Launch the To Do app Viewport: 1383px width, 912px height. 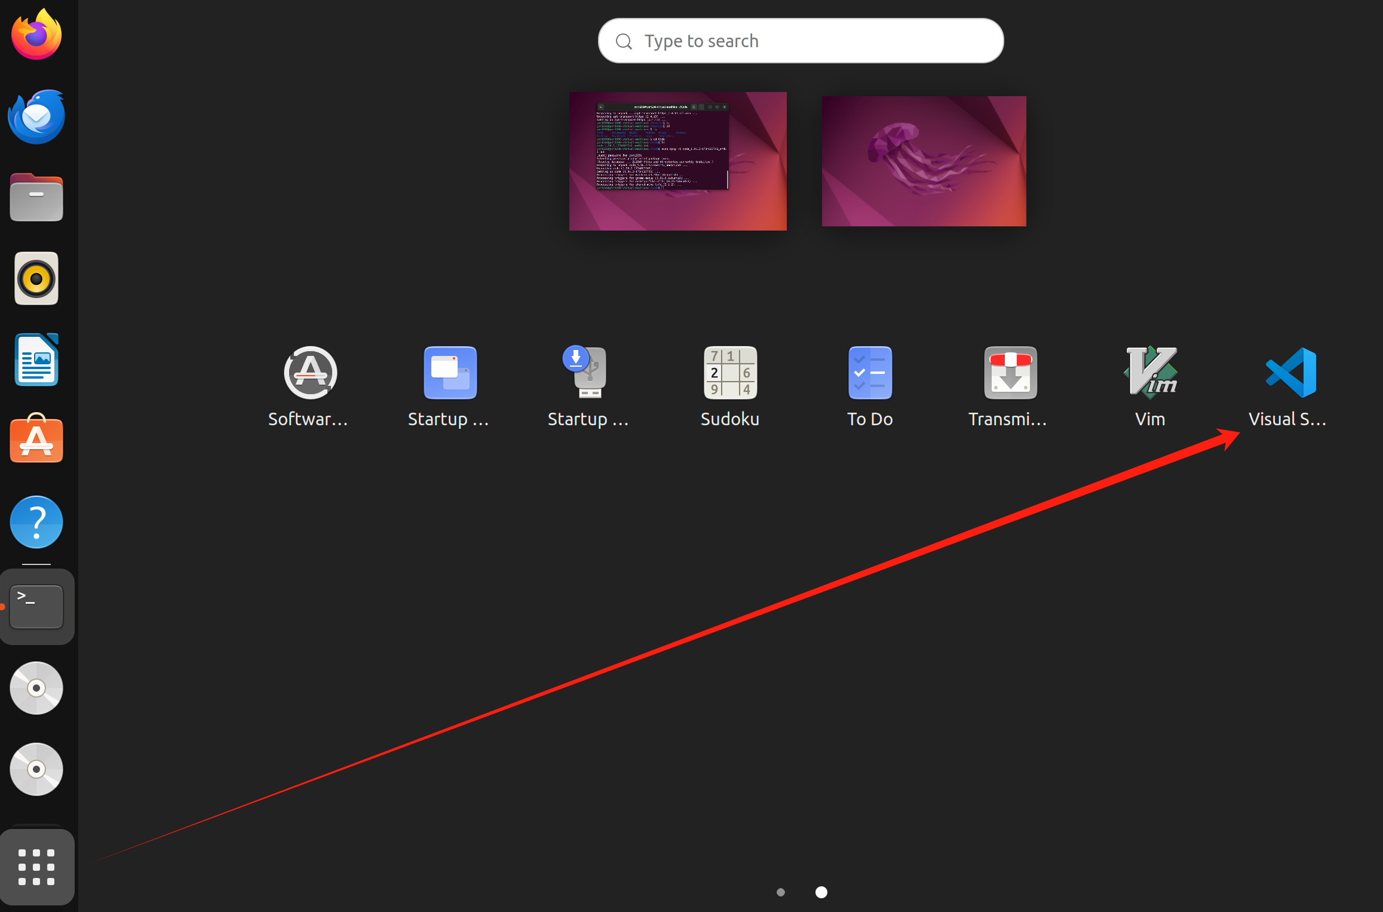870,373
